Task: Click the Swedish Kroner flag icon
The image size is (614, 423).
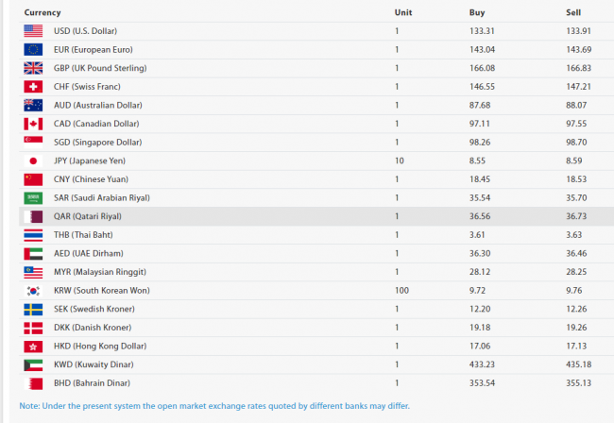Action: coord(33,309)
